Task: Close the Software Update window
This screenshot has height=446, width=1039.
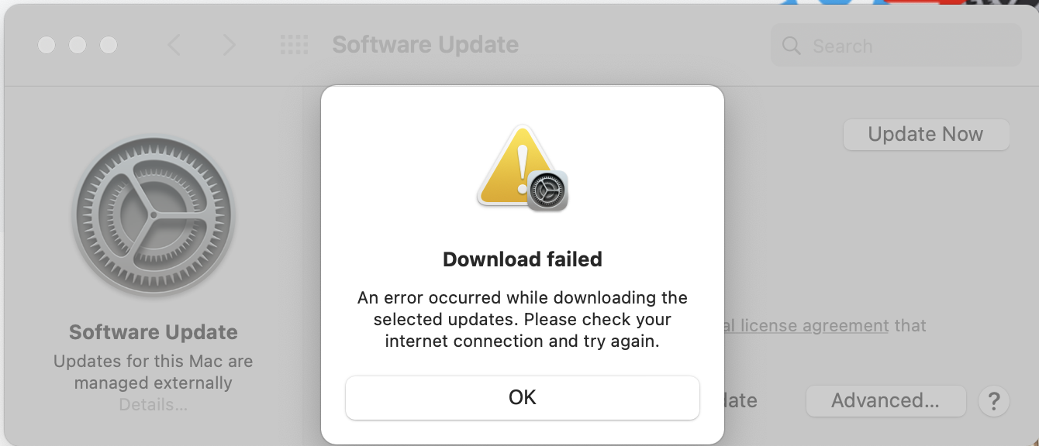Action: [47, 45]
